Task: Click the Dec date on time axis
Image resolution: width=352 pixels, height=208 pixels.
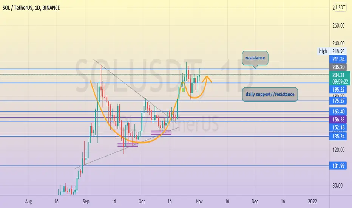Action: (x=255, y=202)
